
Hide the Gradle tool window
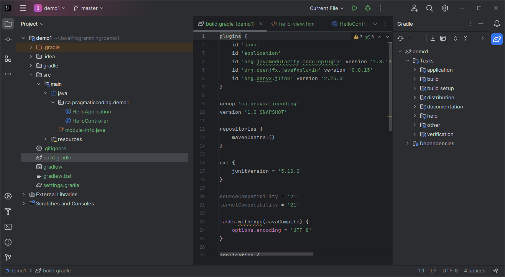(481, 24)
